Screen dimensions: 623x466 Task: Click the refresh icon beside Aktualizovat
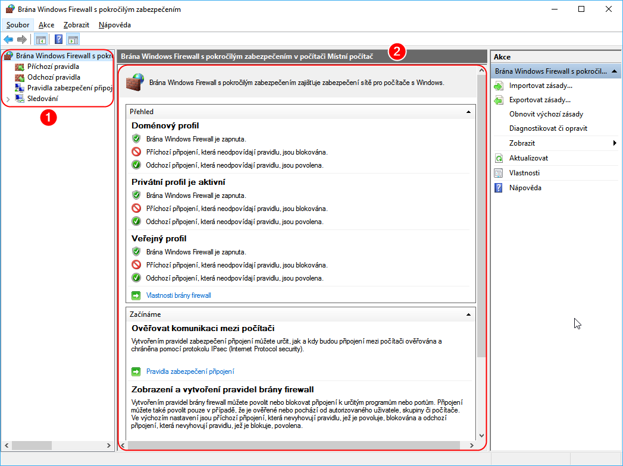click(499, 158)
